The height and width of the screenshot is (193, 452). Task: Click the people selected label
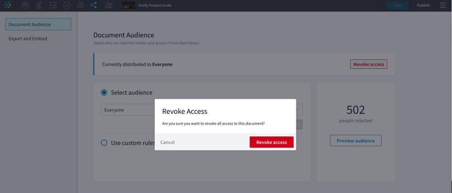(356, 121)
